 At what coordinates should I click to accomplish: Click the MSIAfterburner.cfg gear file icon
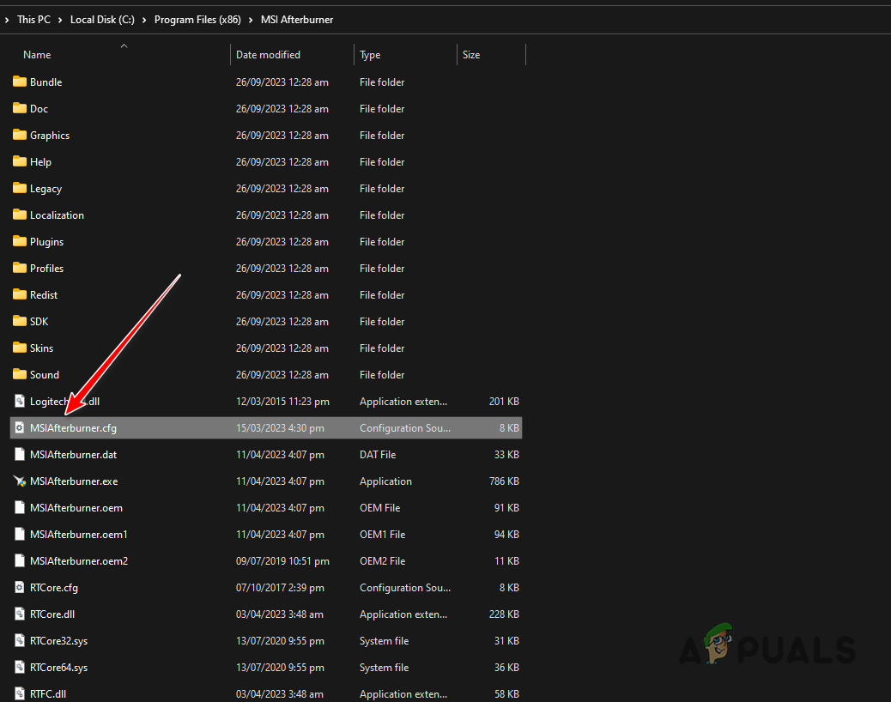pos(20,427)
